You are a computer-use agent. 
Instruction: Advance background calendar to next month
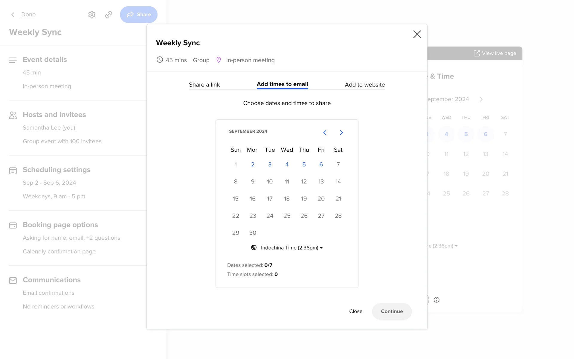click(x=481, y=99)
